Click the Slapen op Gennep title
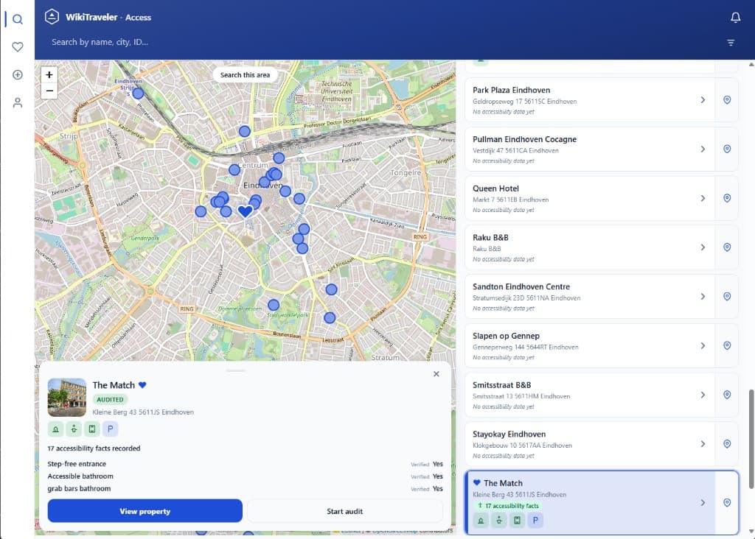The width and height of the screenshot is (755, 539). (x=506, y=336)
